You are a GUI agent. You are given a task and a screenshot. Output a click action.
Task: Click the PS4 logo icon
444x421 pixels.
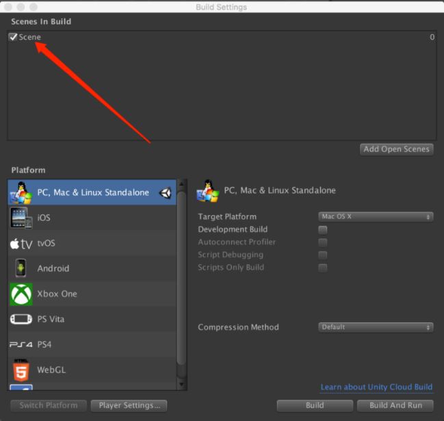click(21, 344)
